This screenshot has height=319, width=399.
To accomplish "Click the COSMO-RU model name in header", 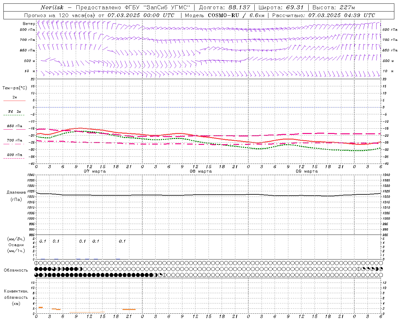I will 223,15.
